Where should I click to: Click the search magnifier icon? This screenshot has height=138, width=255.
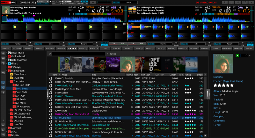(50, 54)
